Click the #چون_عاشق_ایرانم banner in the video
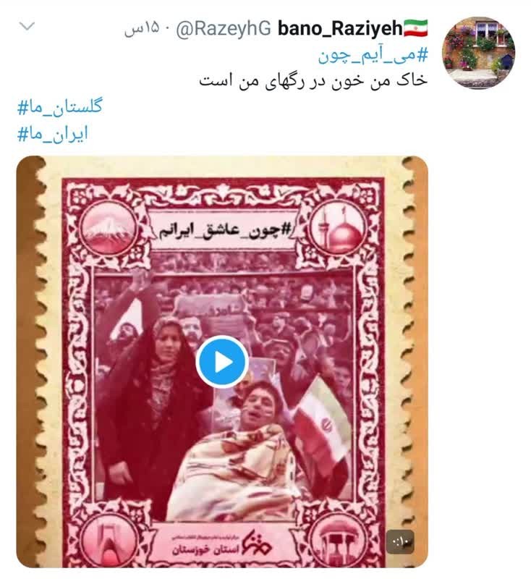 (223, 230)
